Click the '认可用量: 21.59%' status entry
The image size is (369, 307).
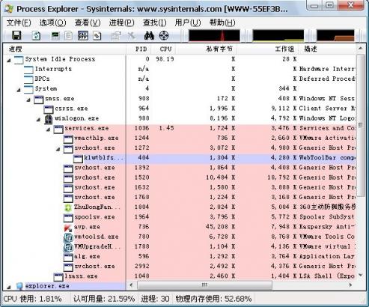[x=104, y=299]
